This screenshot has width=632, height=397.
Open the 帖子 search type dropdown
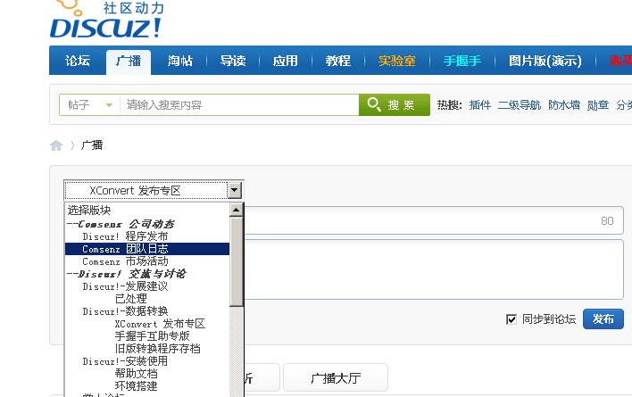coord(89,105)
